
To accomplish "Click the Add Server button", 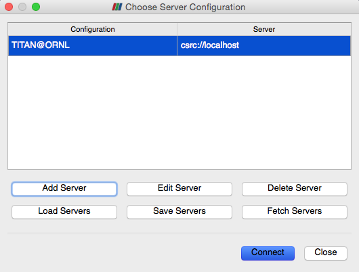I will [64, 189].
